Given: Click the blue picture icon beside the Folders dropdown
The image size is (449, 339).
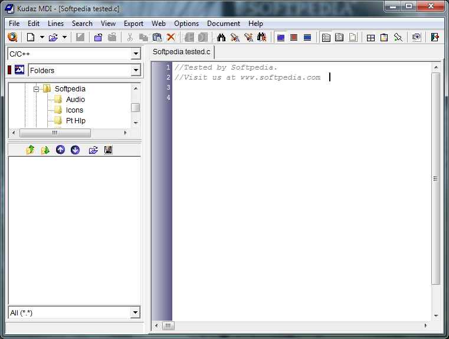Looking at the screenshot, I should tap(19, 70).
